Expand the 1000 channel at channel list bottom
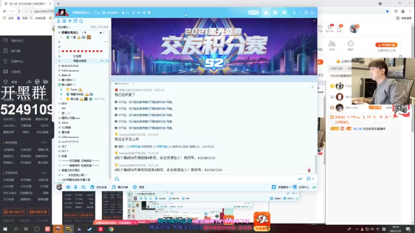The width and height of the screenshot is (415, 233). pos(59,180)
